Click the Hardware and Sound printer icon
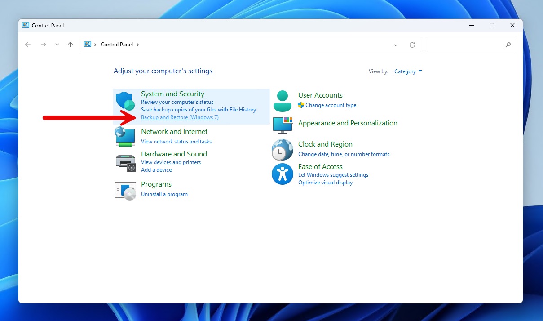 click(125, 162)
